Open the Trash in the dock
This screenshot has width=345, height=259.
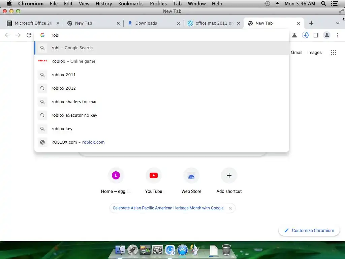click(x=226, y=250)
